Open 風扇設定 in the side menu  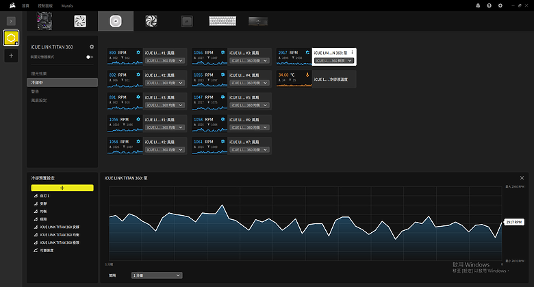[x=39, y=100]
